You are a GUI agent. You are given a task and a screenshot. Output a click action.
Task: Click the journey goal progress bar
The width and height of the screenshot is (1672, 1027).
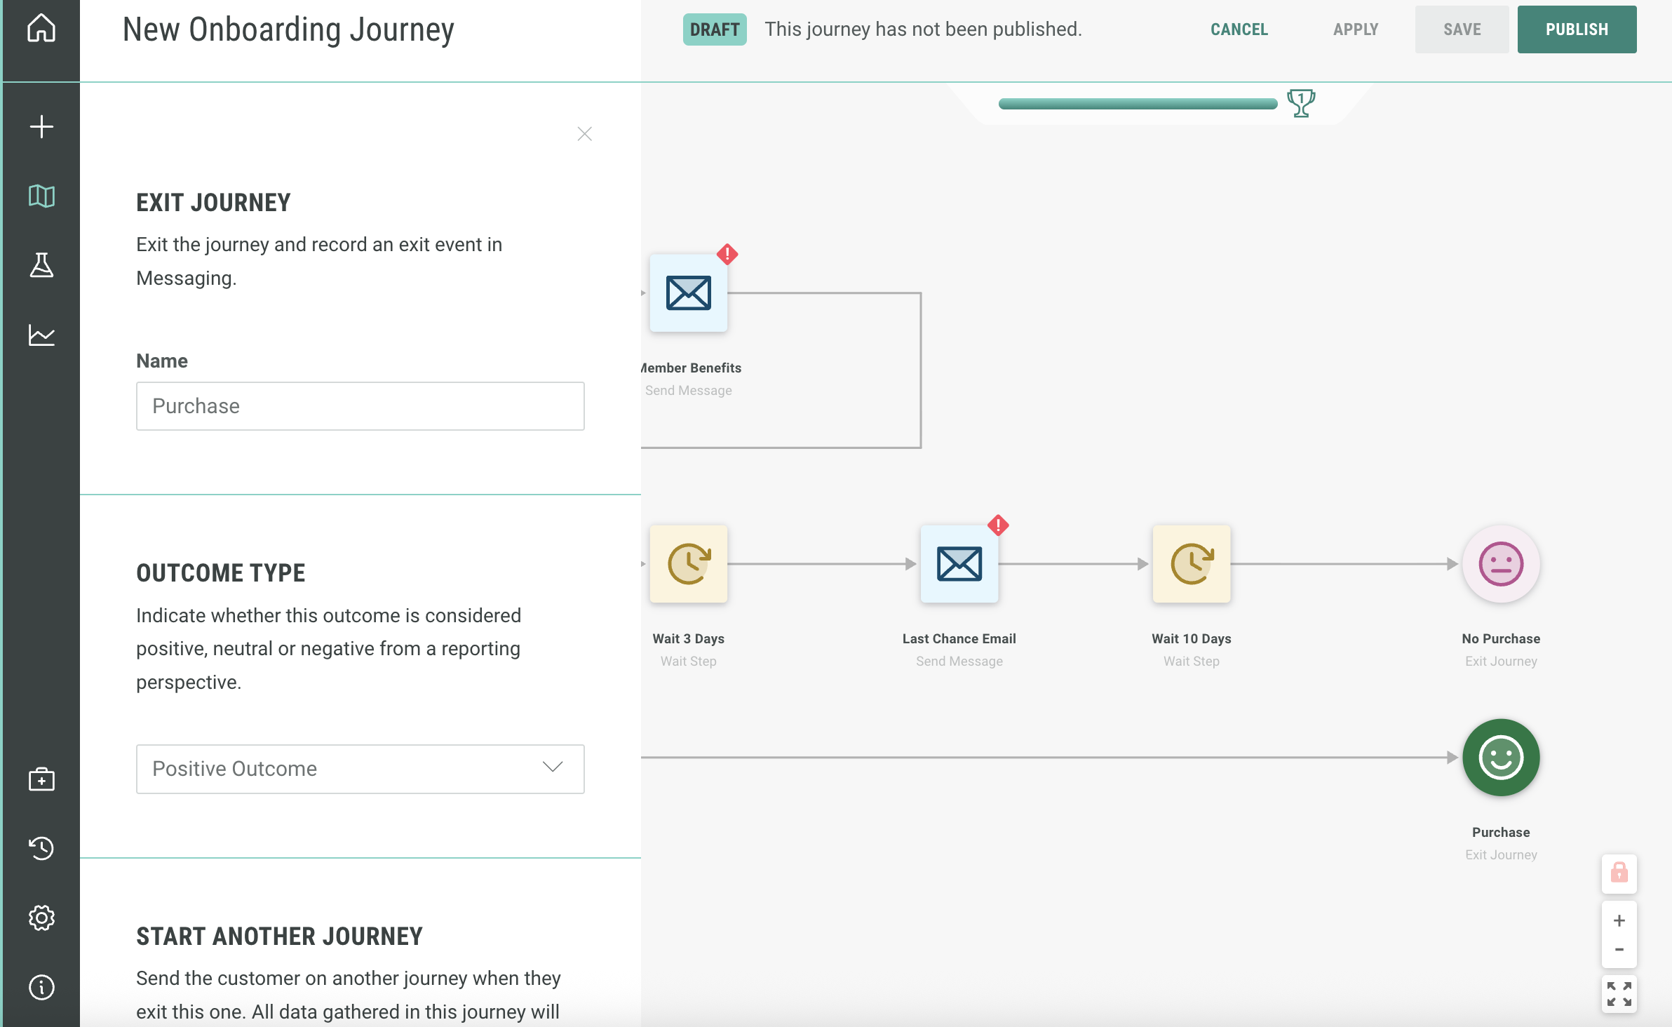pos(1137,104)
